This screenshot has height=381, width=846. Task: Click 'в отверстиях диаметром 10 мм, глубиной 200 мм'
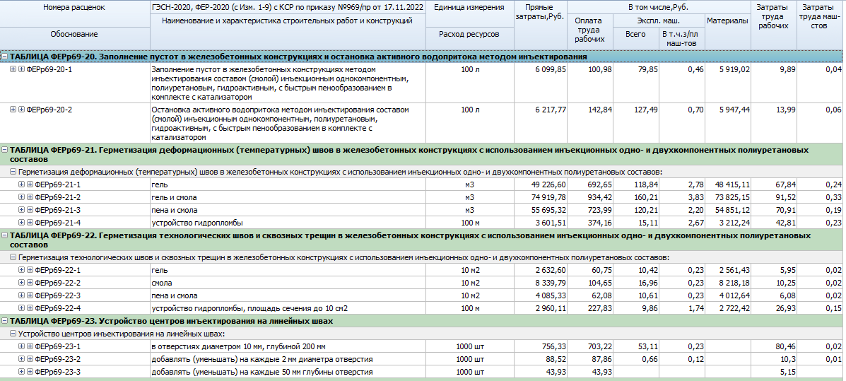coord(239,346)
